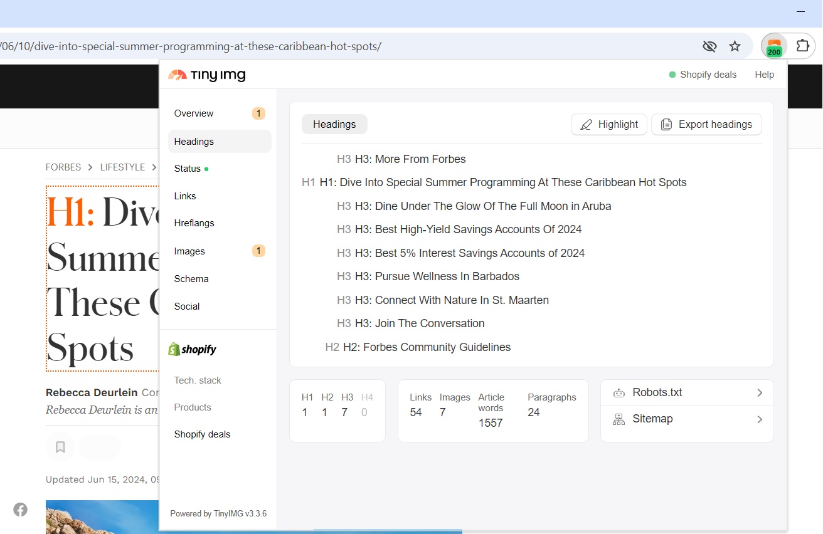
Task: Expand the Sitemap entry via its chevron
Action: [759, 419]
